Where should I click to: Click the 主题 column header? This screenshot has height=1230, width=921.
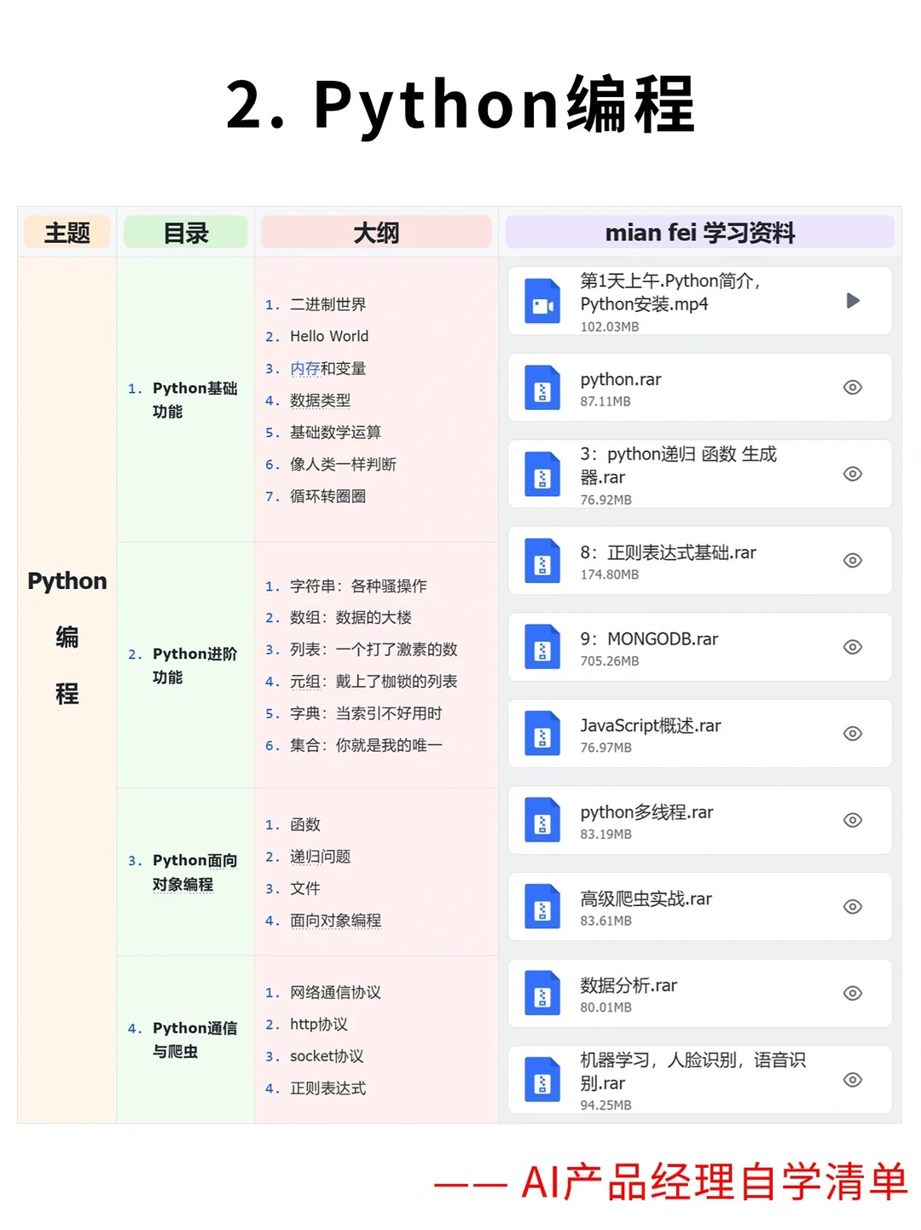coord(67,233)
